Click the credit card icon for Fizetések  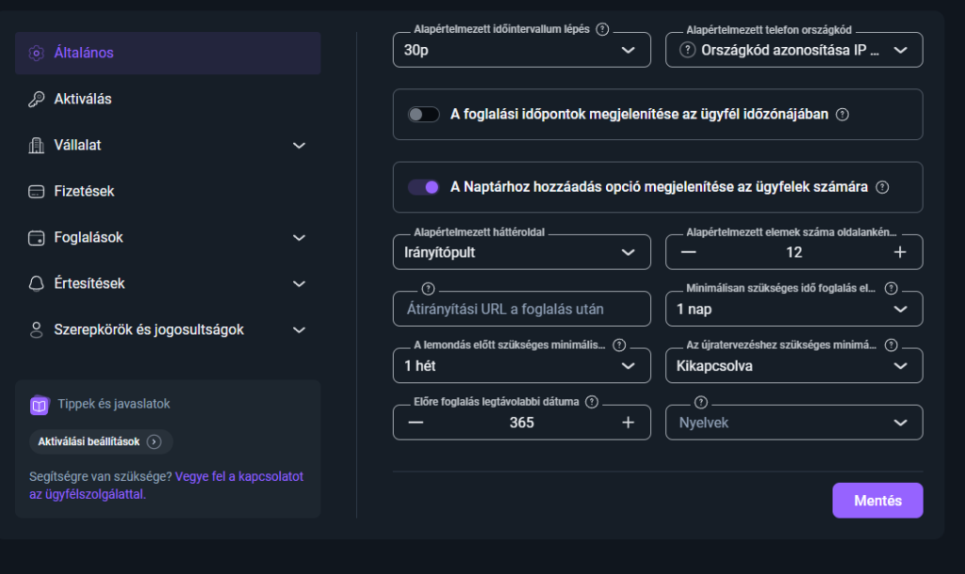(37, 191)
